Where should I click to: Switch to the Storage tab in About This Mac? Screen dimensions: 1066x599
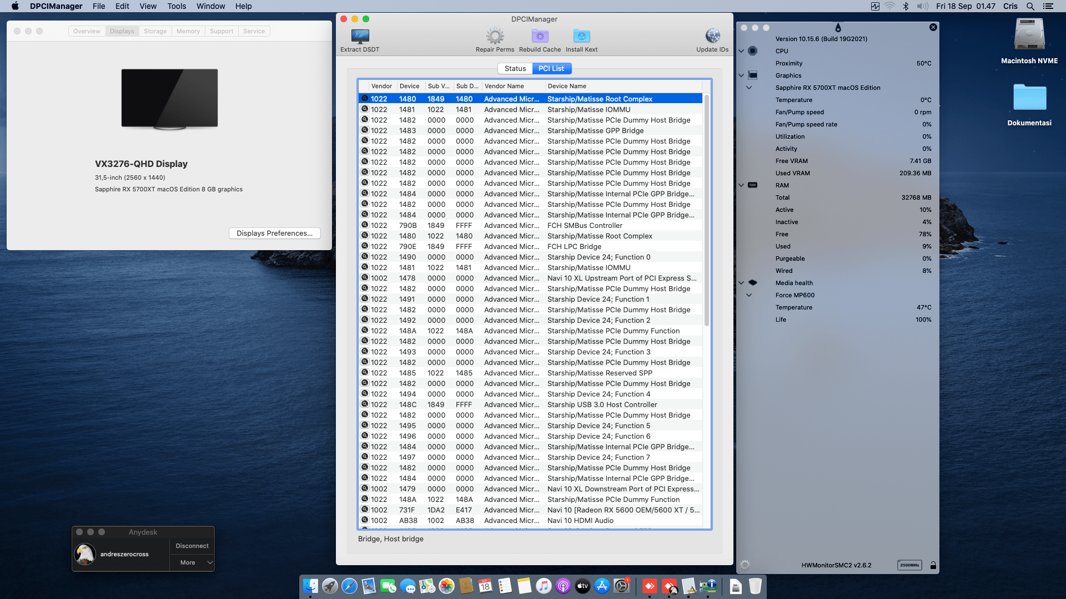(x=155, y=31)
